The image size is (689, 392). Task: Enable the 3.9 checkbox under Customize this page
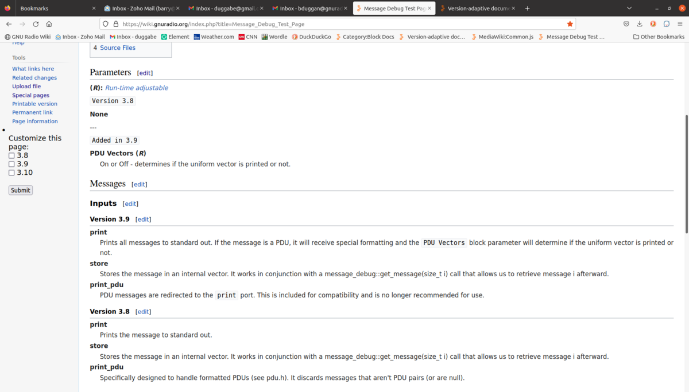pyautogui.click(x=11, y=164)
